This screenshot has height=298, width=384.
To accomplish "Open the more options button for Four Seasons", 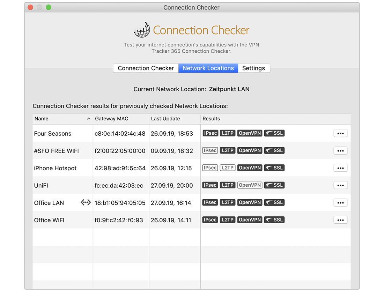I will [340, 133].
